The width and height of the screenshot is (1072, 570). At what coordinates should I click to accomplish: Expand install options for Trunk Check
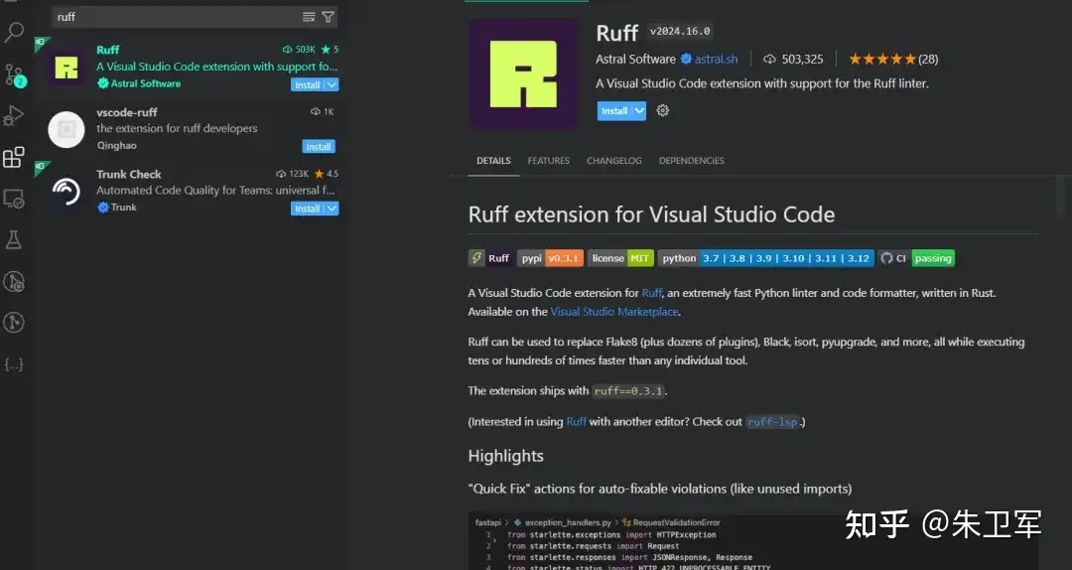pos(332,209)
